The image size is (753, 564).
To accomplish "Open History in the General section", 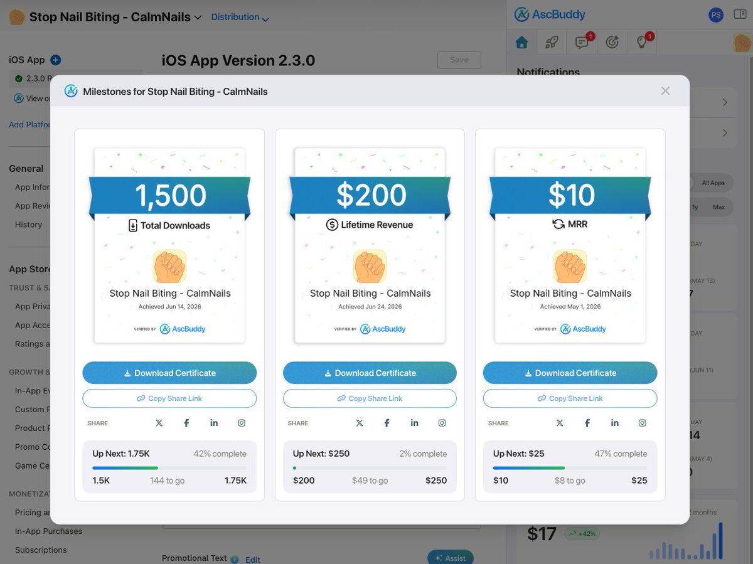I will point(28,225).
